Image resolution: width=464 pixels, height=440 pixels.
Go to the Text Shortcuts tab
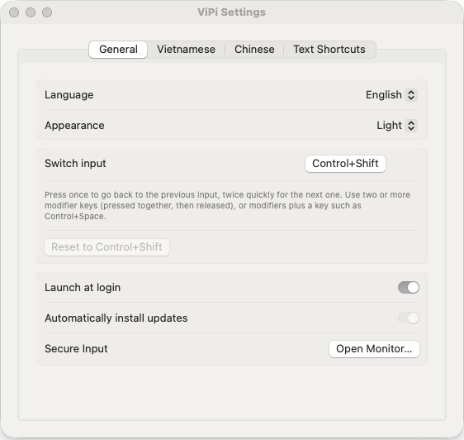click(x=329, y=50)
